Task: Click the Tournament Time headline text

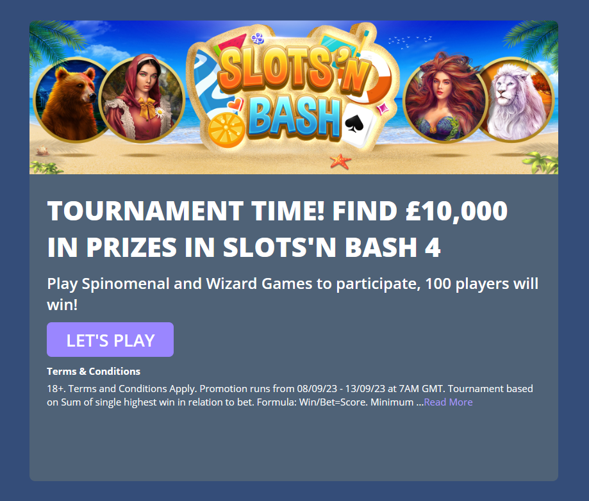Action: [x=278, y=228]
